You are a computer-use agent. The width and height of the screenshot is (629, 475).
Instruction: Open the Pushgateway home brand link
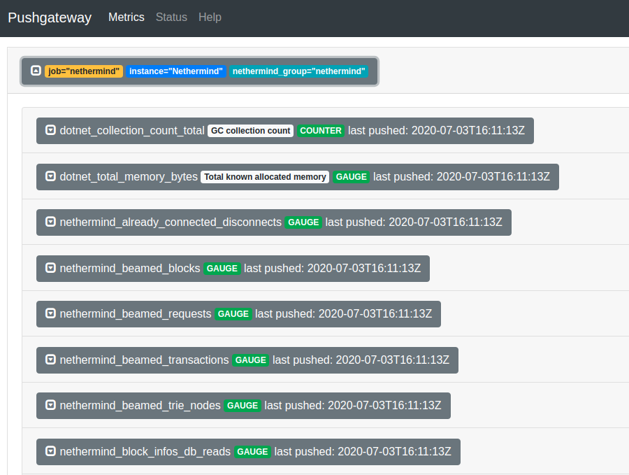pyautogui.click(x=50, y=17)
